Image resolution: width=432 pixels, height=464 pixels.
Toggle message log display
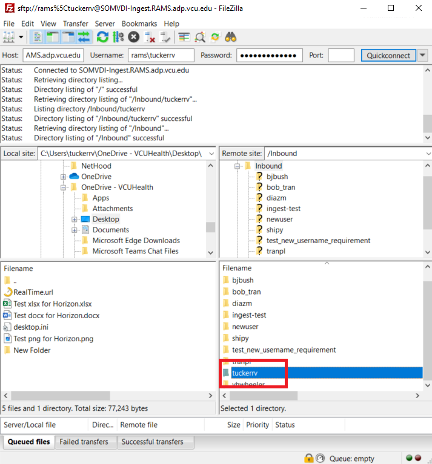37,38
